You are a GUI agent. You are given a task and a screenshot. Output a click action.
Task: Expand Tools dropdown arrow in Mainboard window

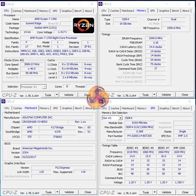pos(57,192)
